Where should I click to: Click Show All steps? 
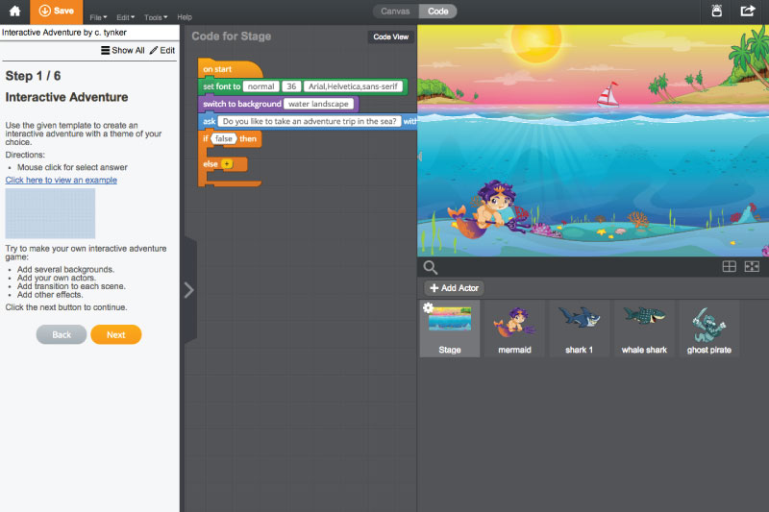[123, 50]
